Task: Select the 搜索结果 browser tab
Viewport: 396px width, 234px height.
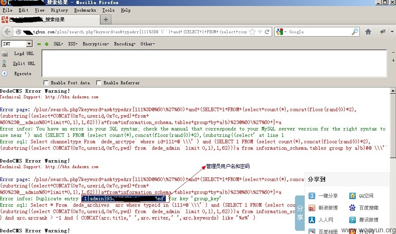Action: pyautogui.click(x=49, y=20)
